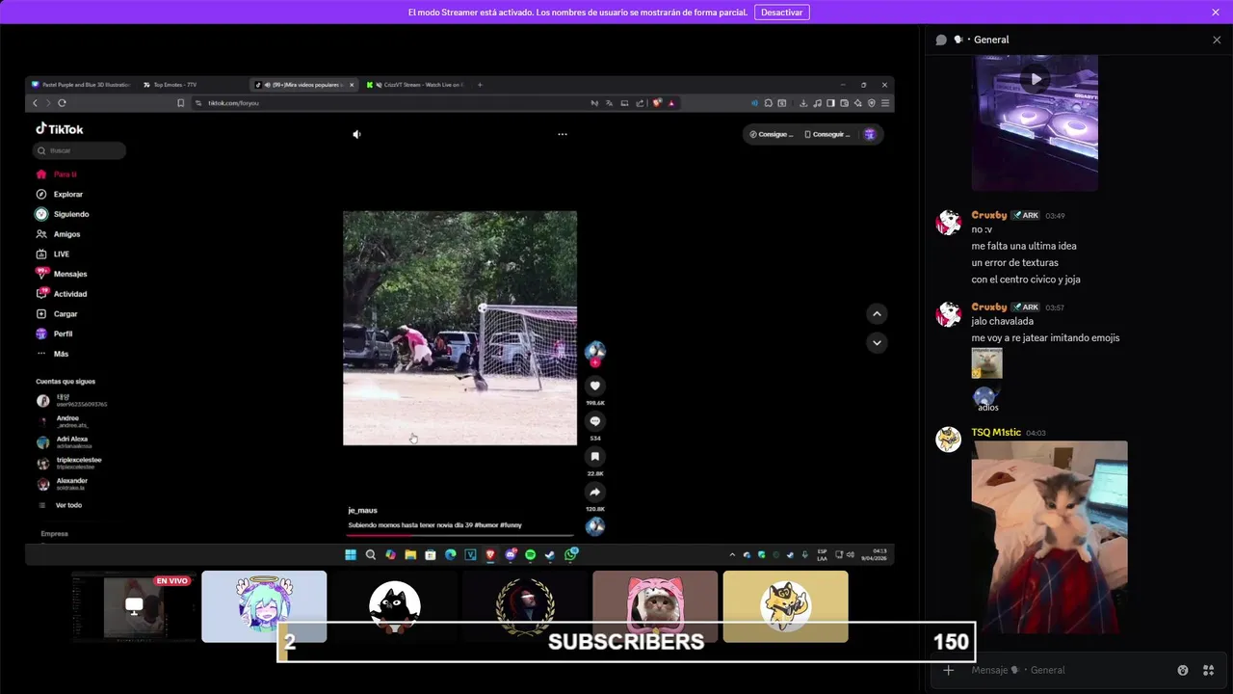Image resolution: width=1233 pixels, height=694 pixels.
Task: Seek on the TikTok video progress bar
Action: (x=460, y=535)
